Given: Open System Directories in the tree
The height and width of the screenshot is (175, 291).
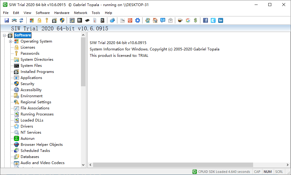Looking at the screenshot, I should coord(37,60).
